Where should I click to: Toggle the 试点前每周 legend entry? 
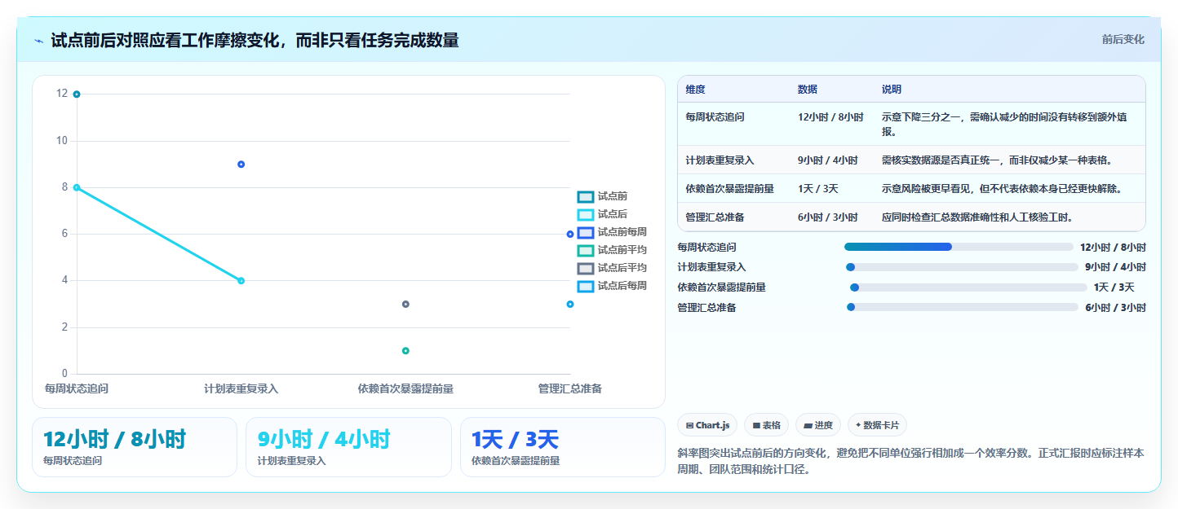click(x=612, y=232)
